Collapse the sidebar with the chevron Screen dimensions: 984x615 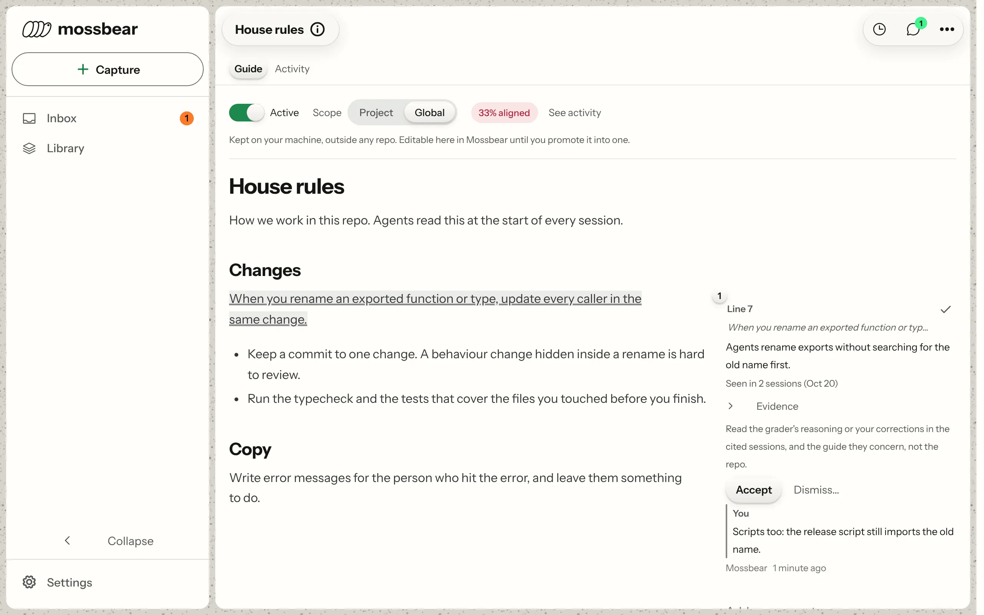click(68, 540)
